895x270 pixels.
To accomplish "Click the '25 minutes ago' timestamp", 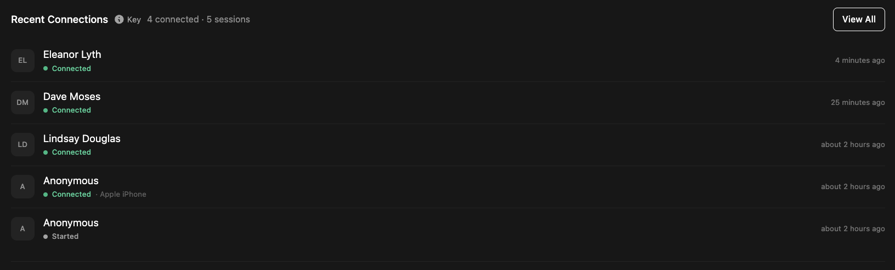I will point(857,103).
